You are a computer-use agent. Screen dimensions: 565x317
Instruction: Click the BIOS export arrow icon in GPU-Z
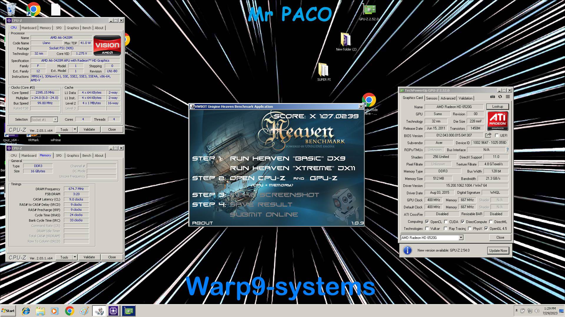tap(488, 135)
